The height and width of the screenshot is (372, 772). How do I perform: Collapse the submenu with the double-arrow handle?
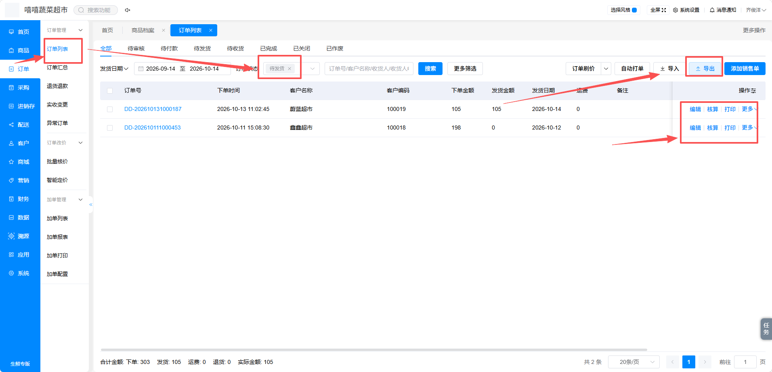[91, 205]
